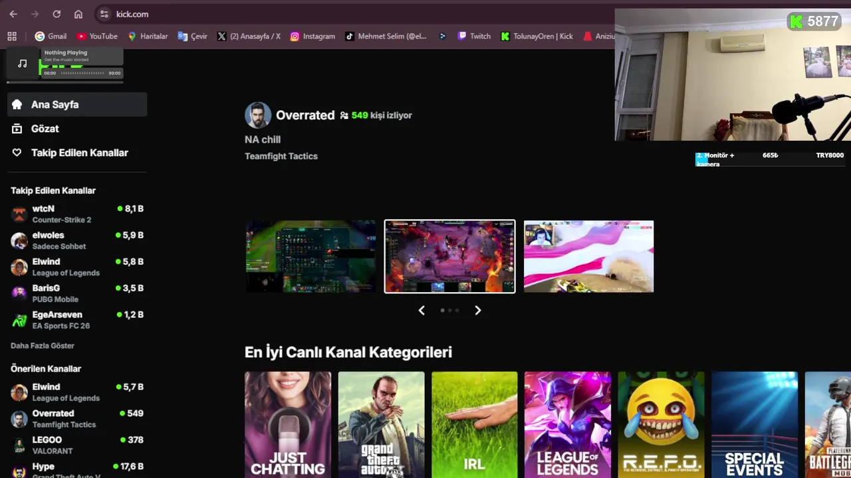Image resolution: width=851 pixels, height=478 pixels.
Task: Open the browser home page icon
Action: tap(78, 14)
